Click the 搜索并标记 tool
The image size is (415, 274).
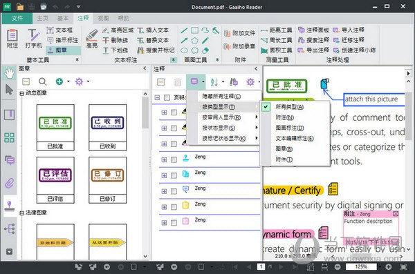(156, 50)
